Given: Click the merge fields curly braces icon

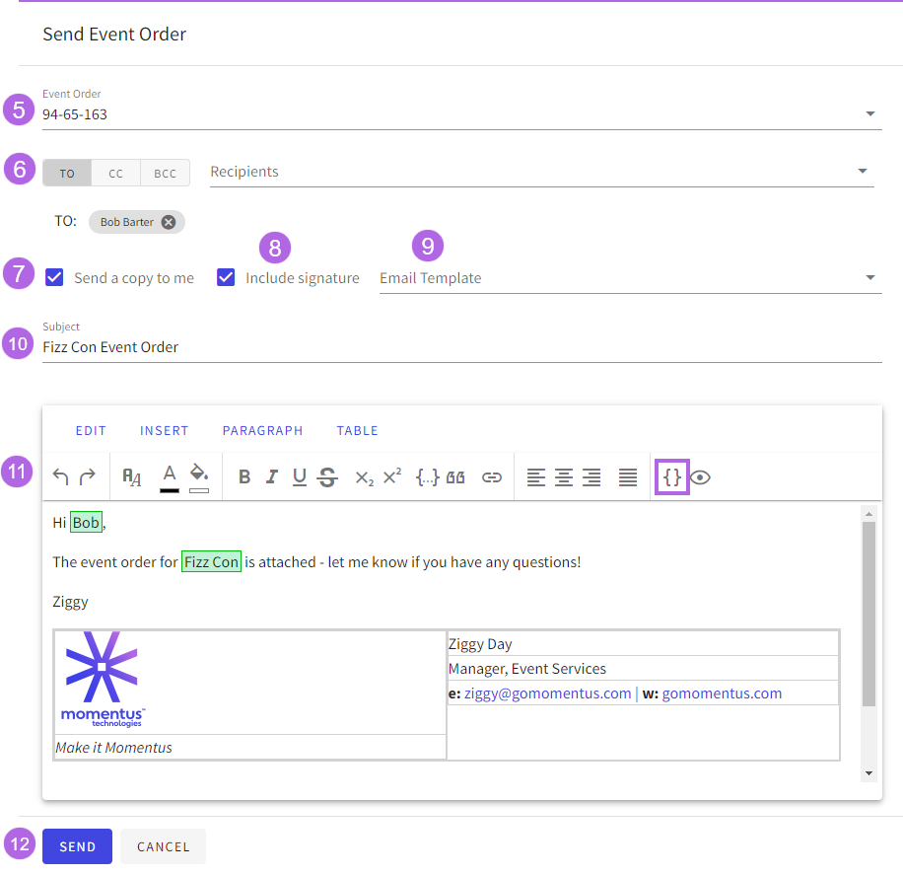Looking at the screenshot, I should coord(672,477).
